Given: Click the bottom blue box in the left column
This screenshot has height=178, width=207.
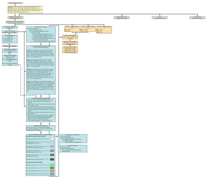Looking at the screenshot, I should pos(10,60).
